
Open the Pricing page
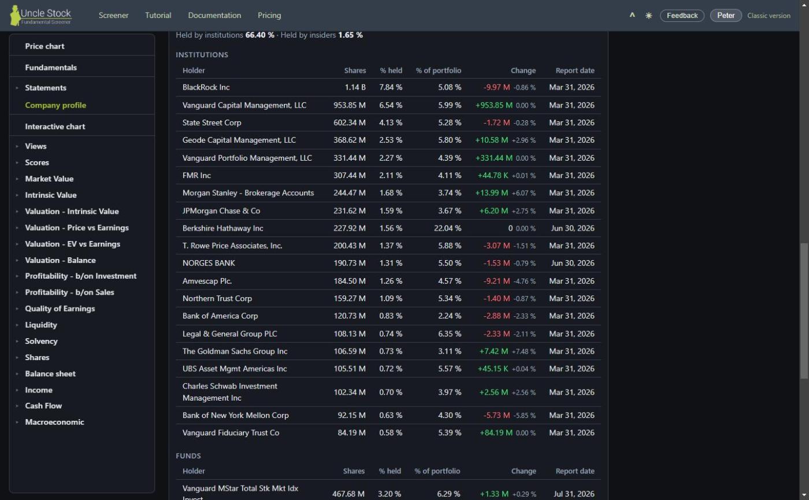coord(269,16)
